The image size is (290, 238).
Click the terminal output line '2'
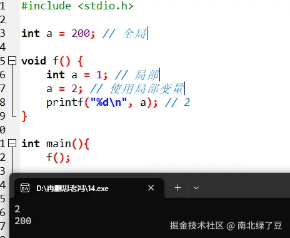[x=17, y=209]
